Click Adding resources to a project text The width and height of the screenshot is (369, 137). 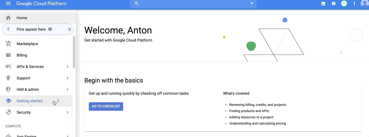[x=251, y=117]
